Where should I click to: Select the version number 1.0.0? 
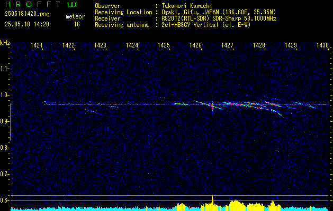click(72, 4)
